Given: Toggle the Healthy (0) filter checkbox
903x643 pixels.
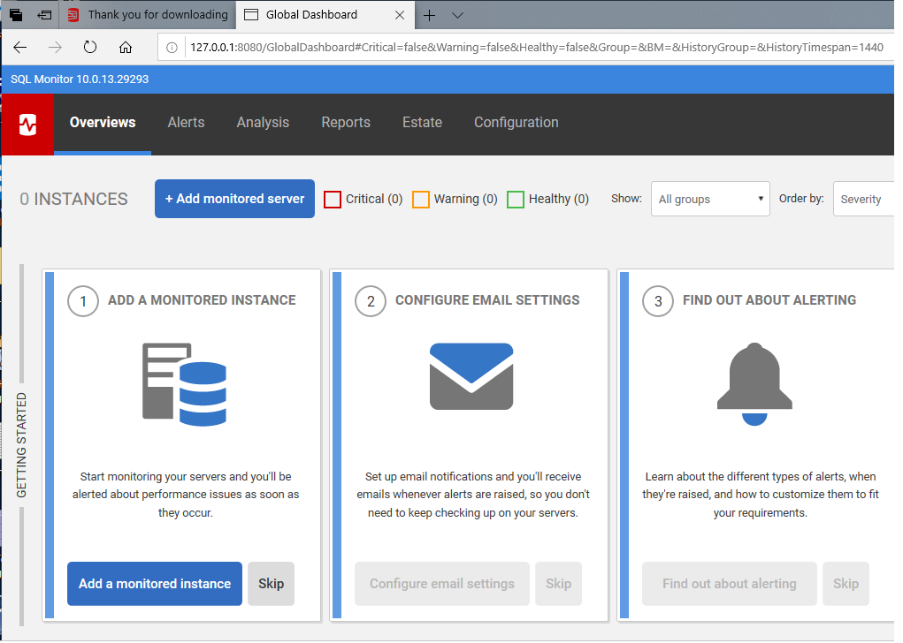Looking at the screenshot, I should 516,199.
